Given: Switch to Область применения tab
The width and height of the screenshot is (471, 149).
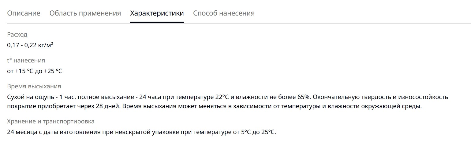Looking at the screenshot, I should click(85, 13).
